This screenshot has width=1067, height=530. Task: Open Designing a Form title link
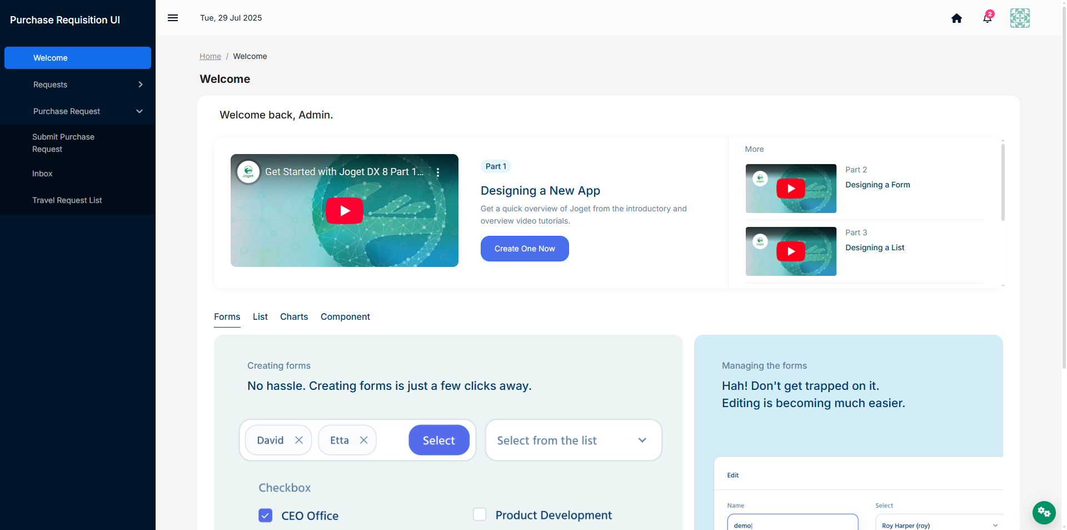[877, 185]
